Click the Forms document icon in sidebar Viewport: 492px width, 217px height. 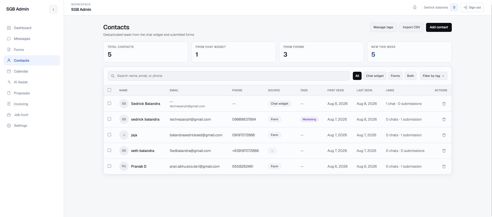coord(9,50)
